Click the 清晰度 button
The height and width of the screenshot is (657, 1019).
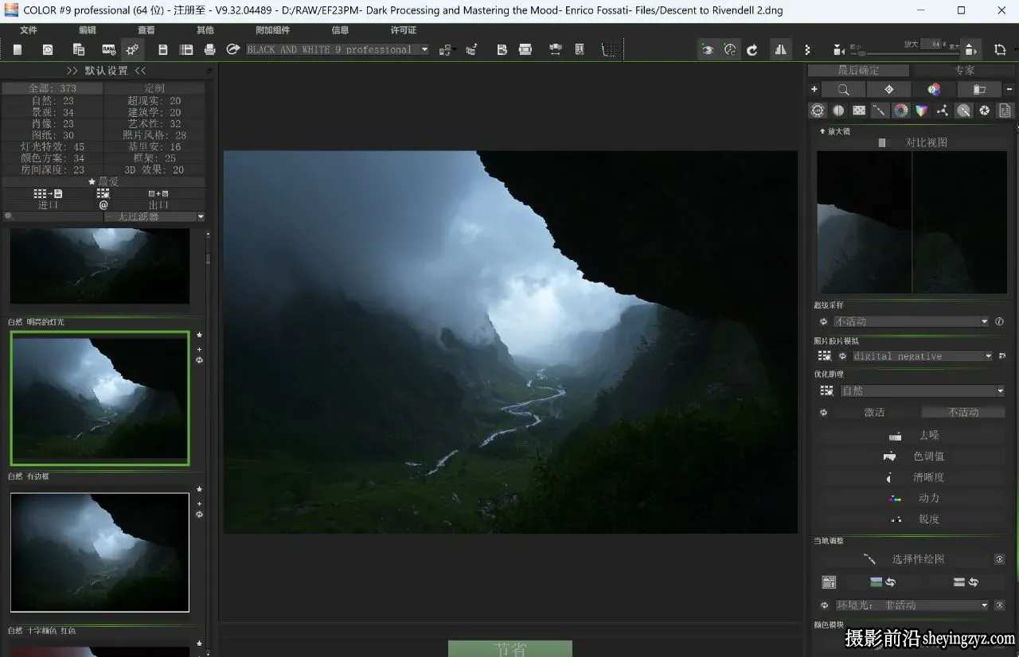pyautogui.click(x=912, y=477)
